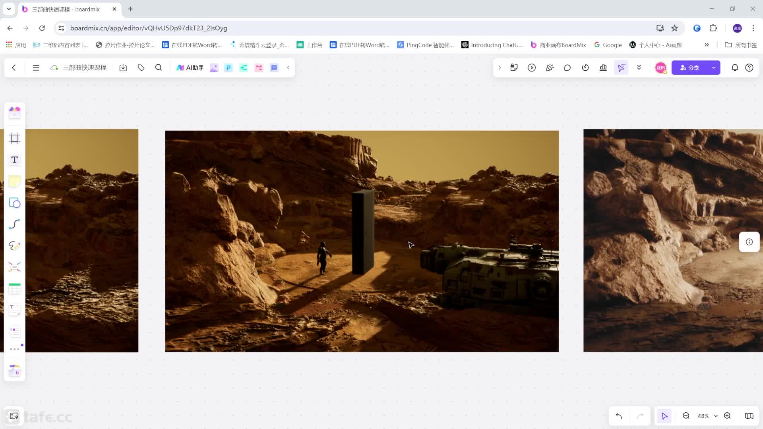
Task: Open the tag label icon
Action: click(x=141, y=68)
